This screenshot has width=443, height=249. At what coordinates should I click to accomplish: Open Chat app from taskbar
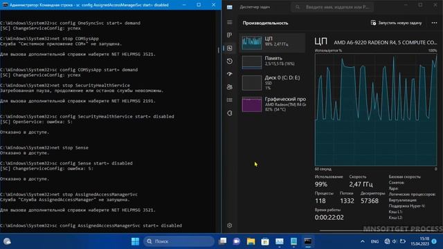click(237, 241)
